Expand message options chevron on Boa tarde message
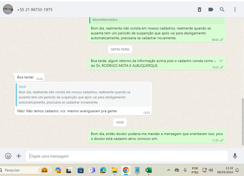The width and height of the screenshot is (244, 176). (x=221, y=60)
